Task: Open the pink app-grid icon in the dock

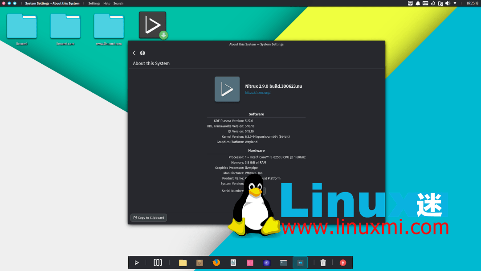Action: (250, 263)
